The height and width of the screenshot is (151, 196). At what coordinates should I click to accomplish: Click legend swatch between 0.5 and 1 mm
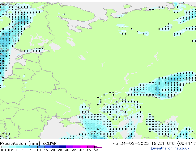tap(12, 147)
